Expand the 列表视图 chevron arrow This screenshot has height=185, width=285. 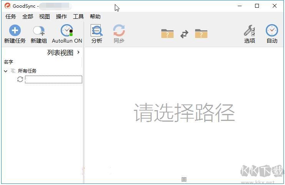(78, 52)
